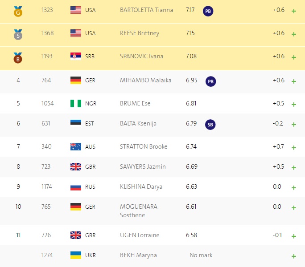Click the SB badge in Balta Ksenija's row
Screen dimensions: 305x267
click(210, 125)
